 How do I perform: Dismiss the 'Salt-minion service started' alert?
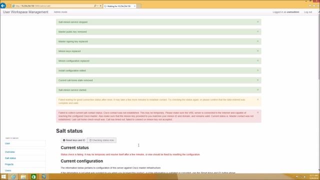[258, 90]
